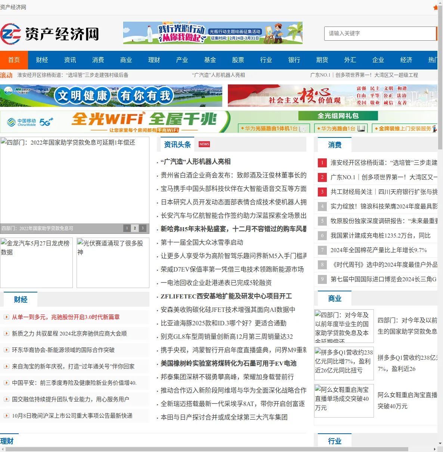The height and width of the screenshot is (452, 443).
Task: Click rank badge 5 in 消费 list
Action: click(322, 221)
